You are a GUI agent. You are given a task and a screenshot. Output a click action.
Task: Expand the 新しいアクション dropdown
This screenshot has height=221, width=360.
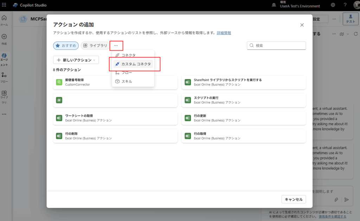tap(76, 60)
